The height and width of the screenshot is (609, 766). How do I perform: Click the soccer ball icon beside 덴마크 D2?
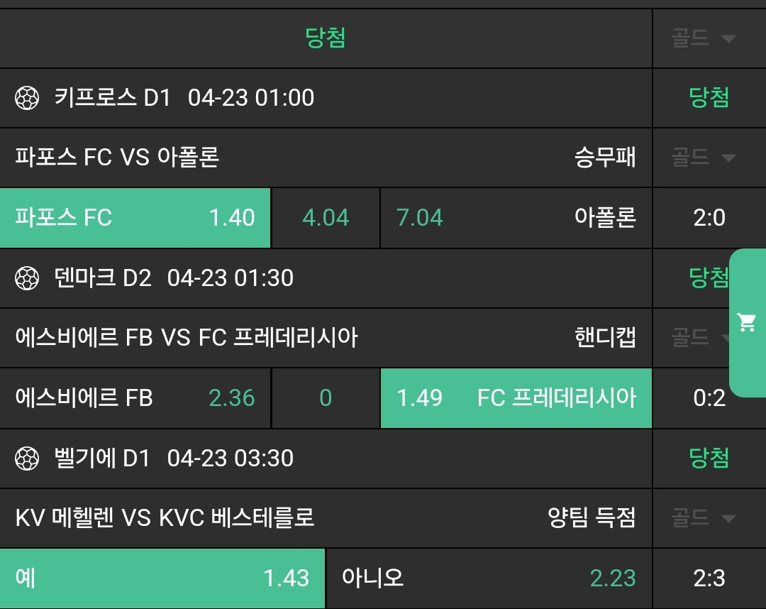[x=27, y=278]
